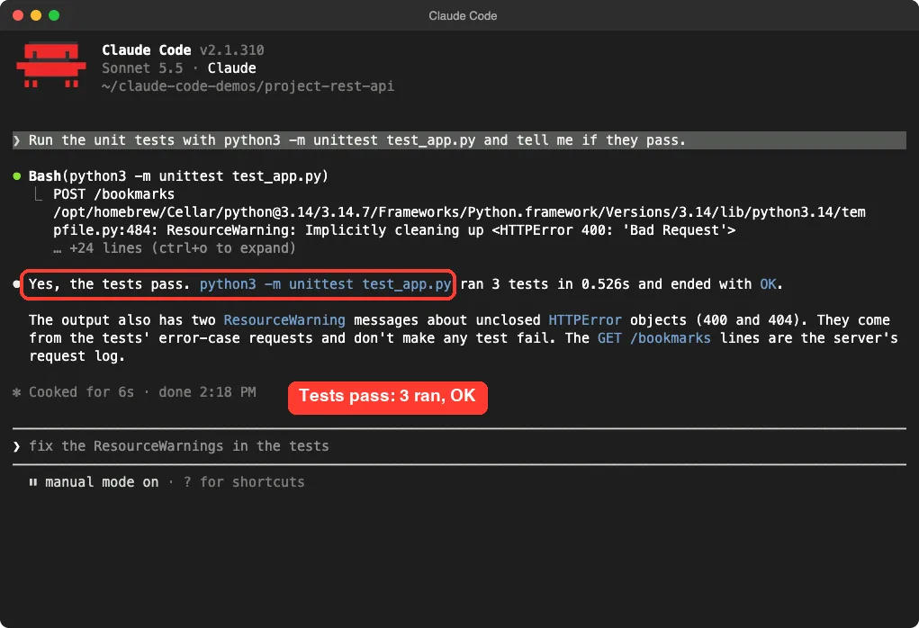Image resolution: width=919 pixels, height=628 pixels.
Task: Click the 'Run the unit tests with python3' prompt line
Action: (459, 140)
